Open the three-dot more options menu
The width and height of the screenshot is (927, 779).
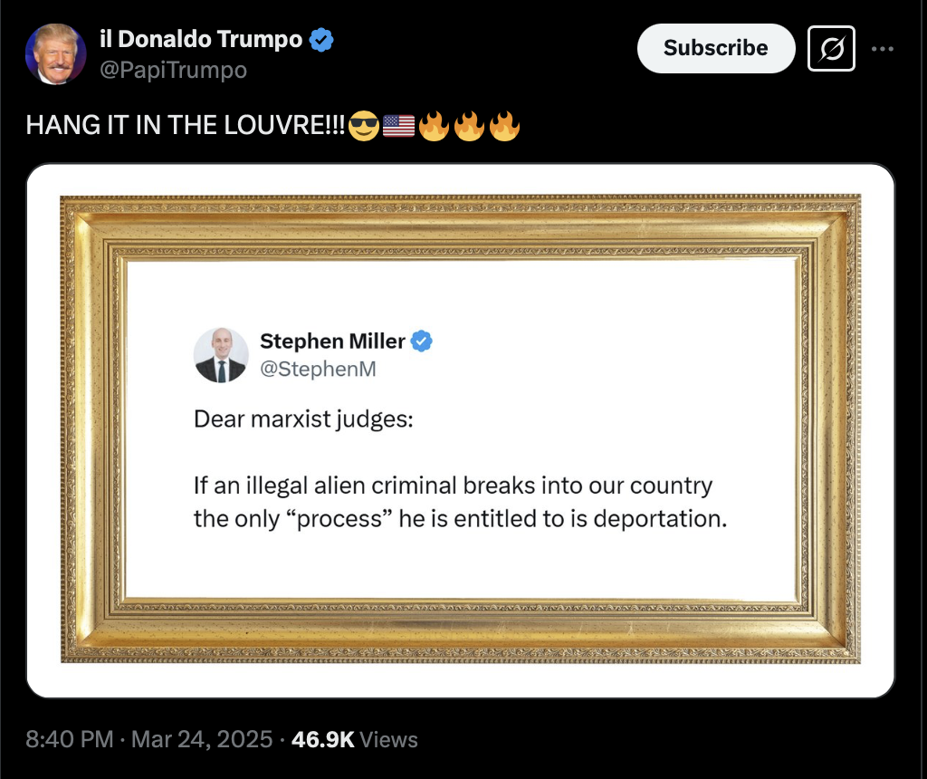(882, 49)
